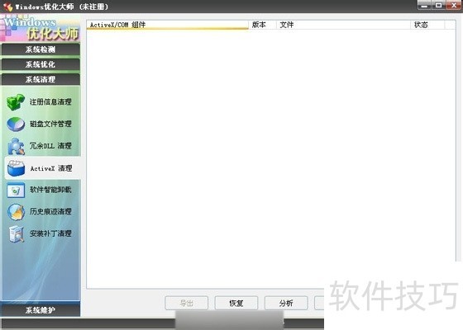Sort by ActiveX/COM 组件 column header
The image size is (463, 330).
167,25
